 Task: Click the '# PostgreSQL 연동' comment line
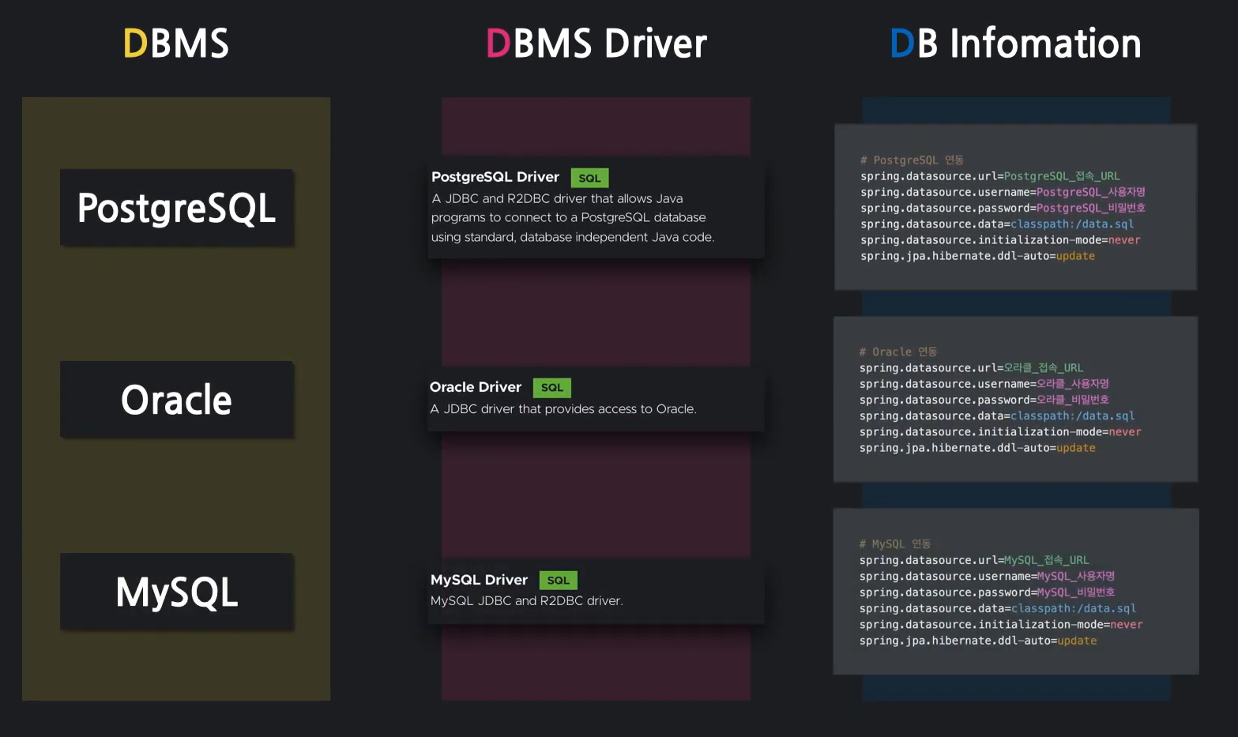(x=912, y=160)
